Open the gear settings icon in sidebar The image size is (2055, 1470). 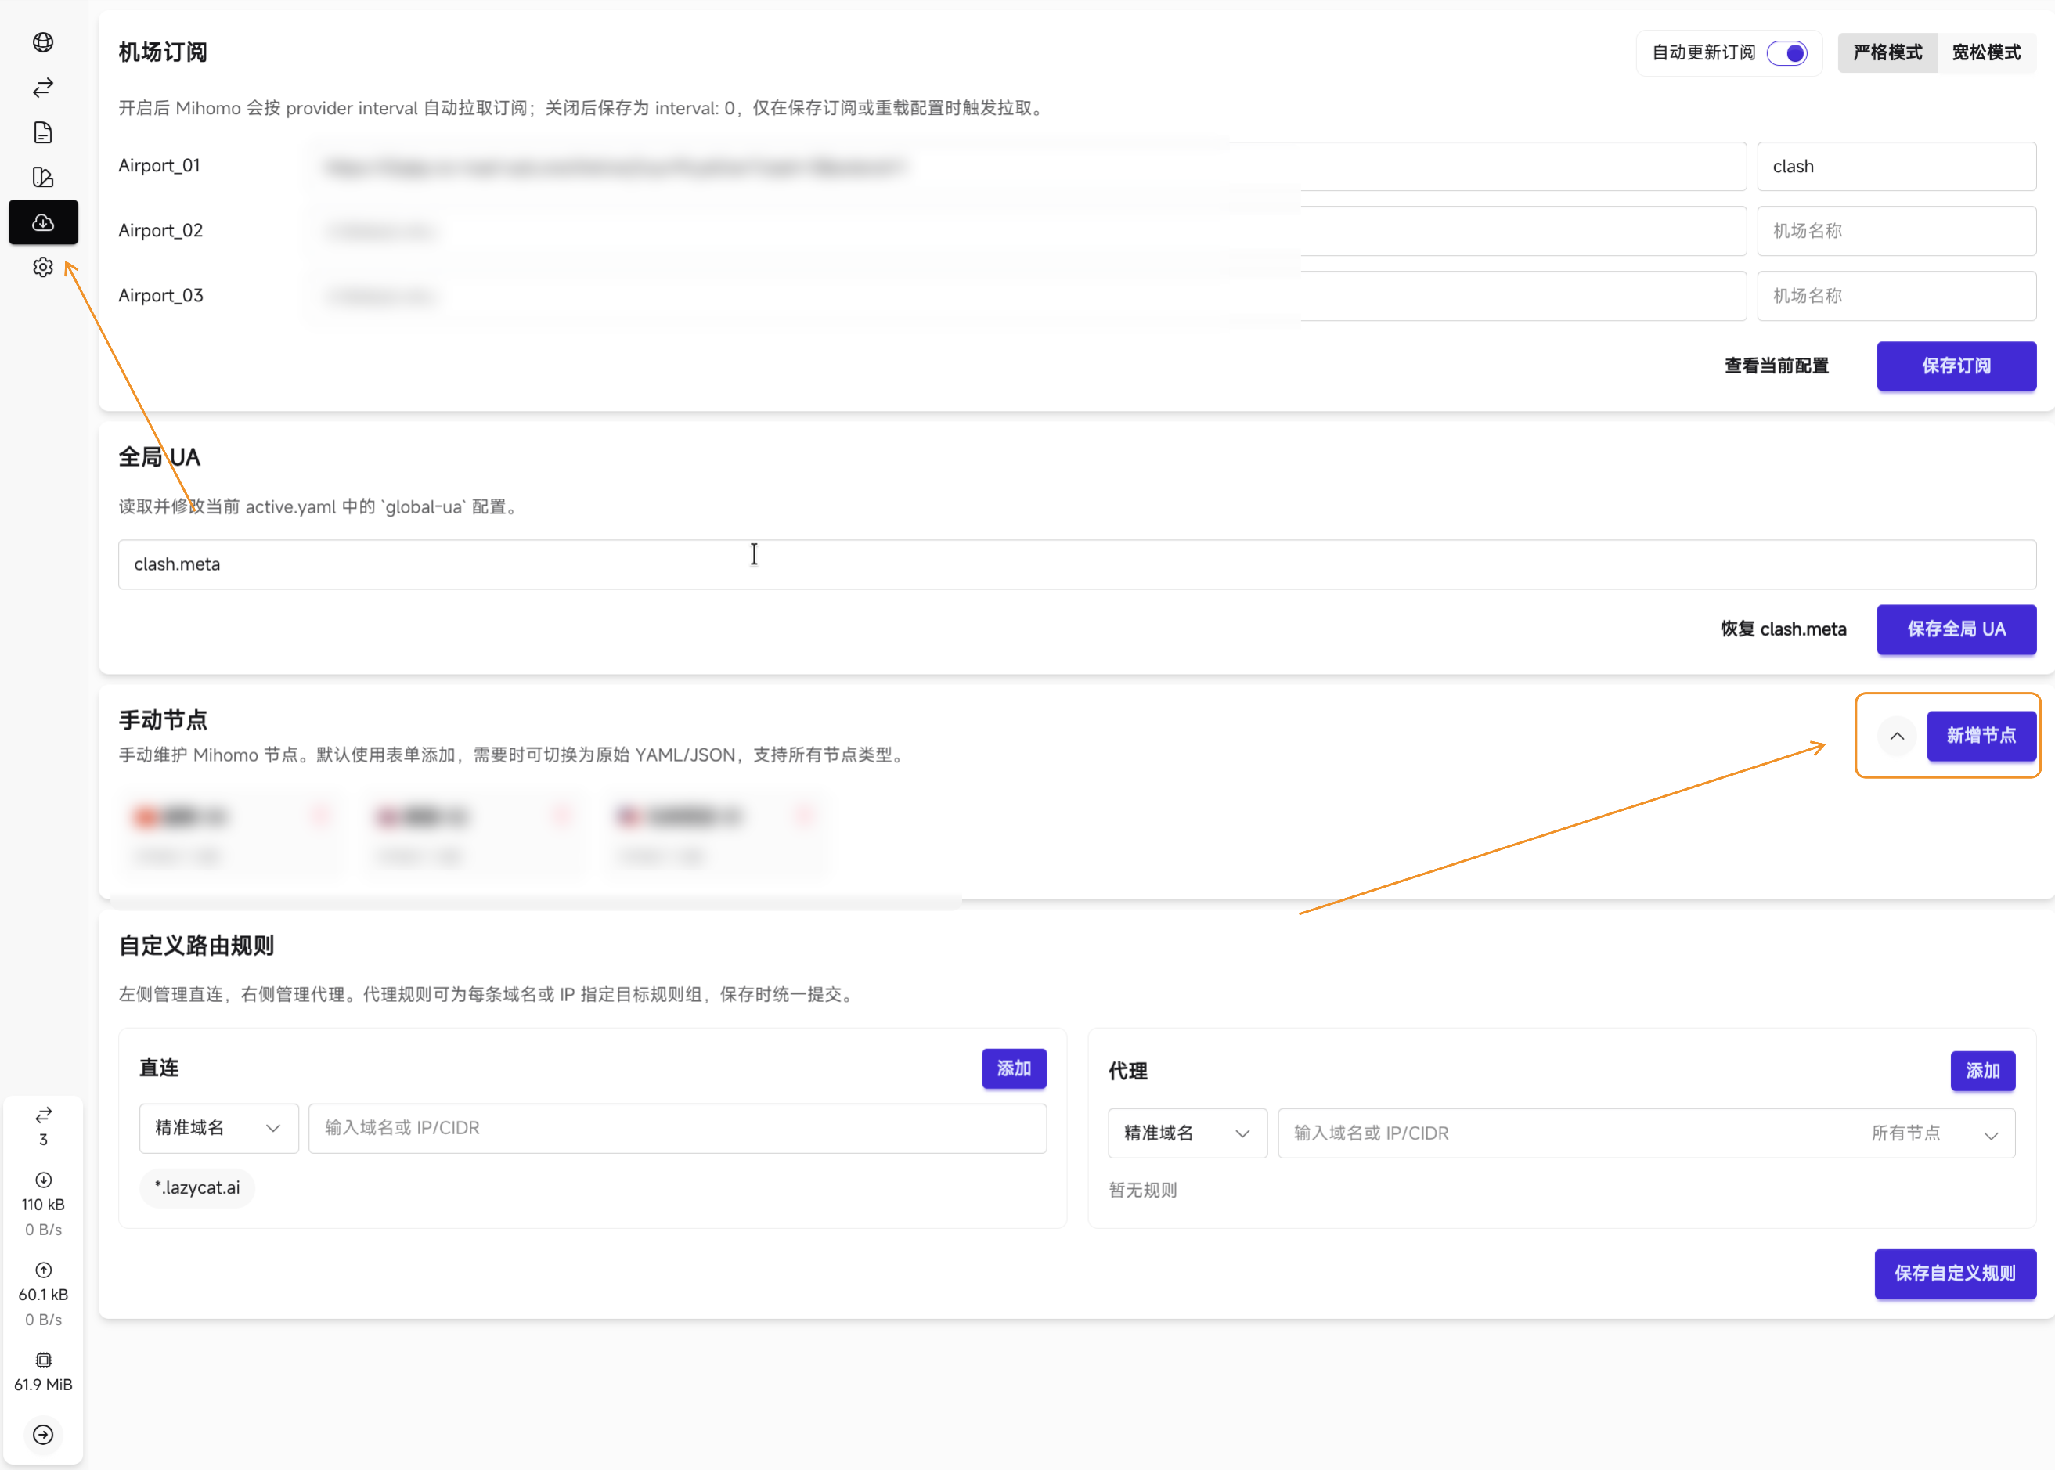point(42,267)
